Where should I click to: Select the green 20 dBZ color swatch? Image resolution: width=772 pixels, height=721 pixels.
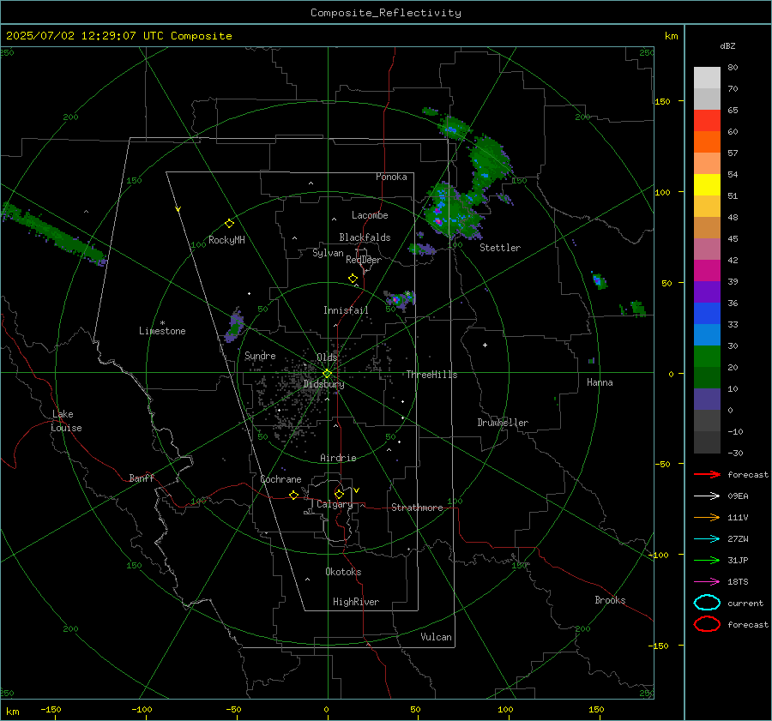pyautogui.click(x=707, y=357)
